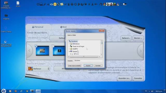Click the Borrar ... button
Screen dimensions: 166x93
138,38
